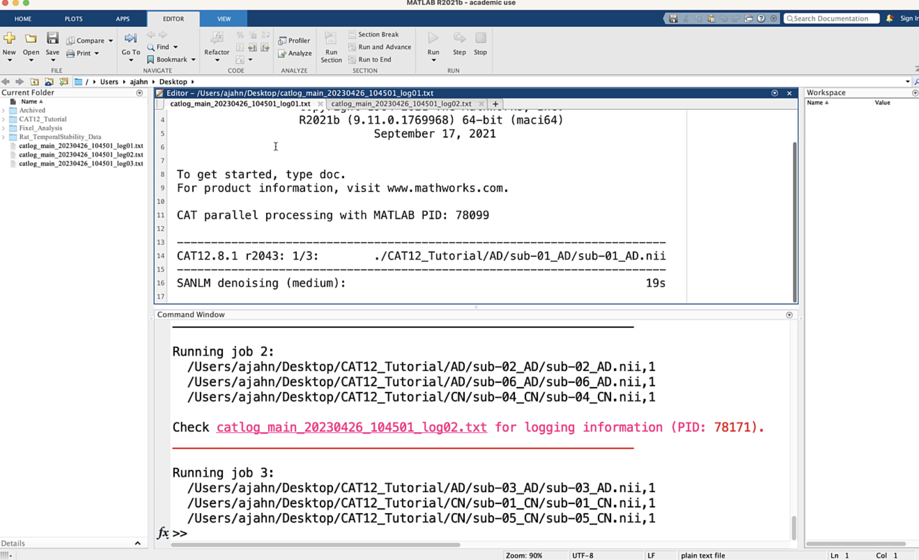
Task: Click the Sign In link
Action: click(909, 19)
